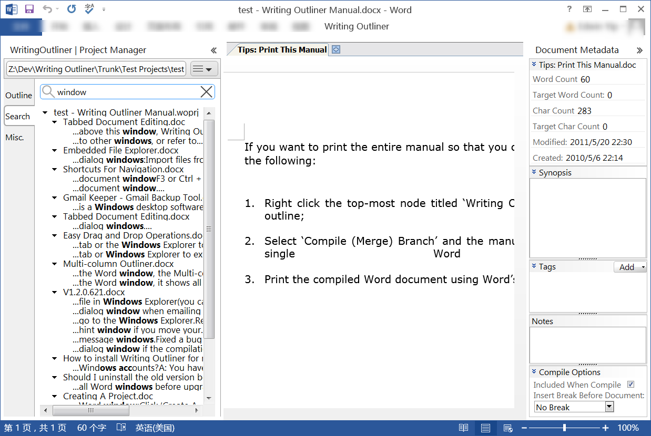This screenshot has width=651, height=436.
Task: Open the Writing Outliner ribbon tab
Action: click(357, 26)
